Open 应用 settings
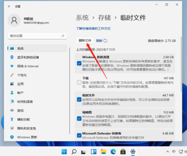Image resolution: width=187 pixels, height=156 pixels. tap(37, 84)
